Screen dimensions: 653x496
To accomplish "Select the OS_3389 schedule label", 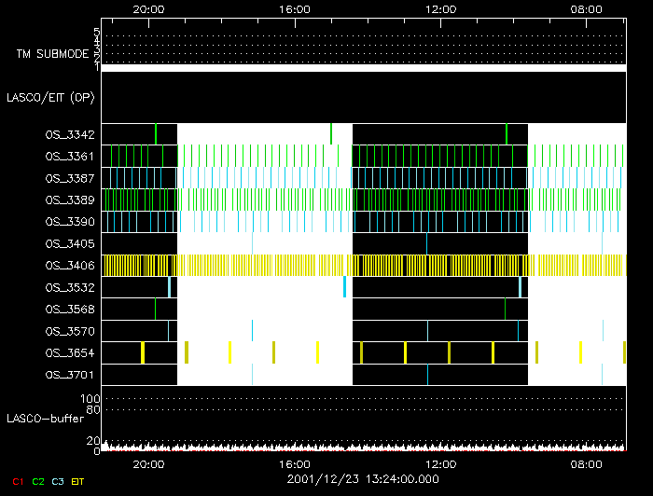I will [x=69, y=200].
